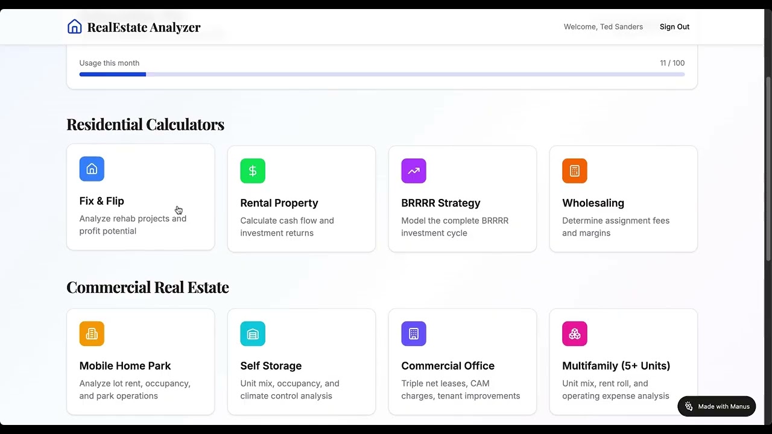Image resolution: width=772 pixels, height=434 pixels.
Task: Click 'Triple net leases, CAM charges' text
Action: (461, 389)
